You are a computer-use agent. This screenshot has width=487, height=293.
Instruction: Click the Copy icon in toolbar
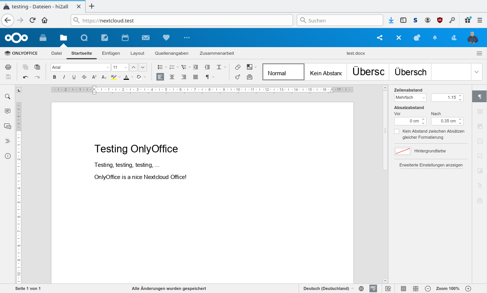25,67
